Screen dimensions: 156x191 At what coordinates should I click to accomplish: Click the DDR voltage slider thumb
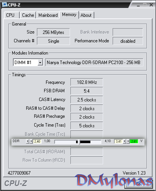[79, 142]
